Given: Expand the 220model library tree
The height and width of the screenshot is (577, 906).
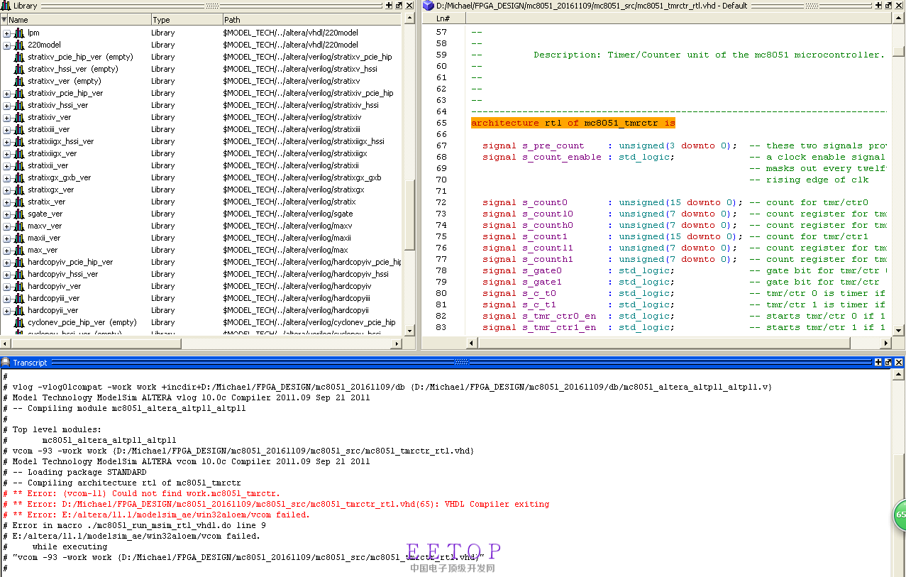Looking at the screenshot, I should [7, 45].
